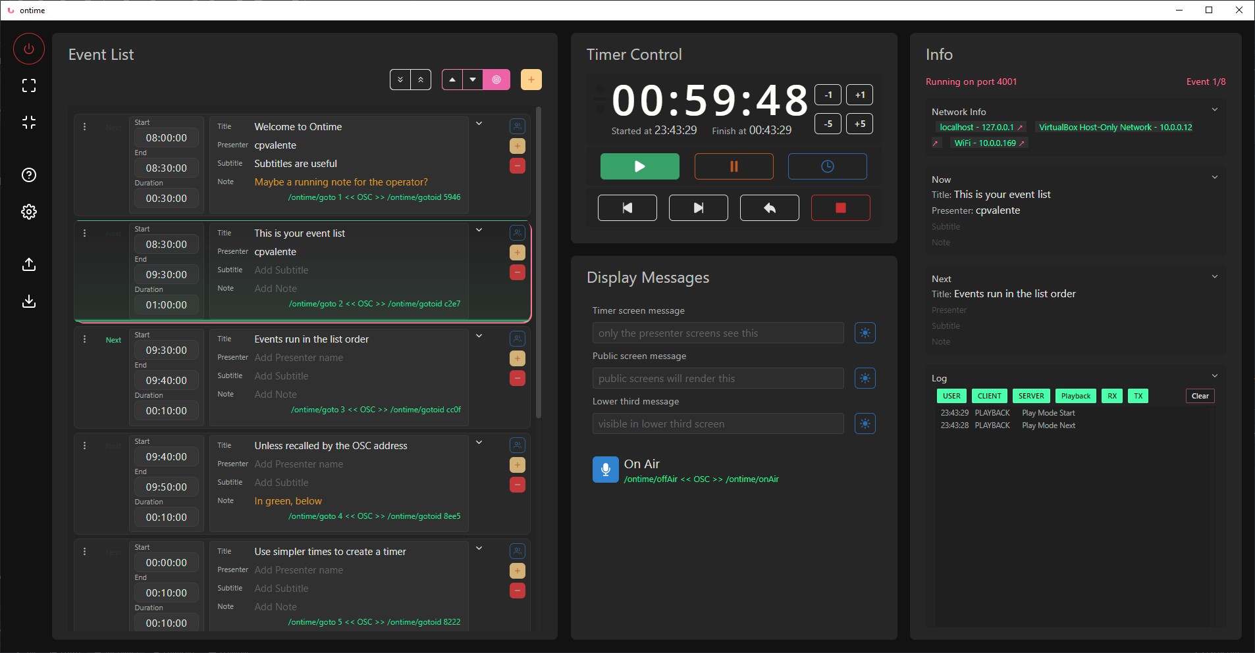Edit subtitle Subtitles are useful
1255x653 pixels.
coord(296,164)
